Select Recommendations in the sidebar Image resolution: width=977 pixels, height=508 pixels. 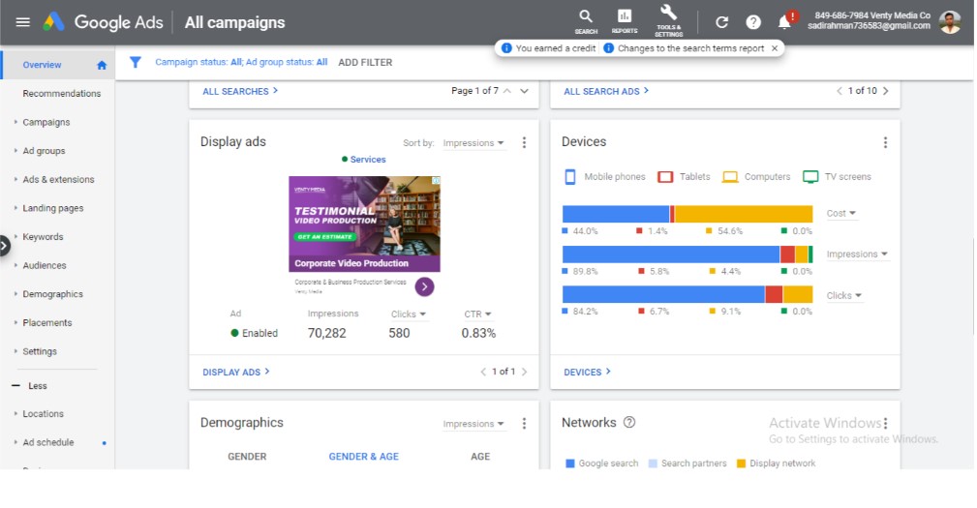tap(62, 94)
